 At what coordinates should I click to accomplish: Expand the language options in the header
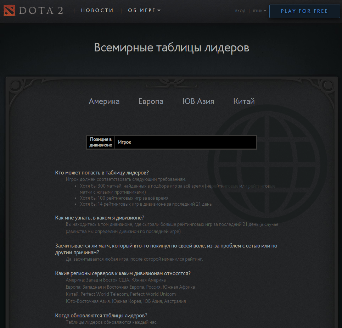(259, 11)
